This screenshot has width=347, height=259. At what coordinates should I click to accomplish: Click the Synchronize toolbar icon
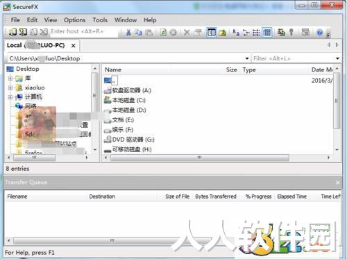pos(281,33)
